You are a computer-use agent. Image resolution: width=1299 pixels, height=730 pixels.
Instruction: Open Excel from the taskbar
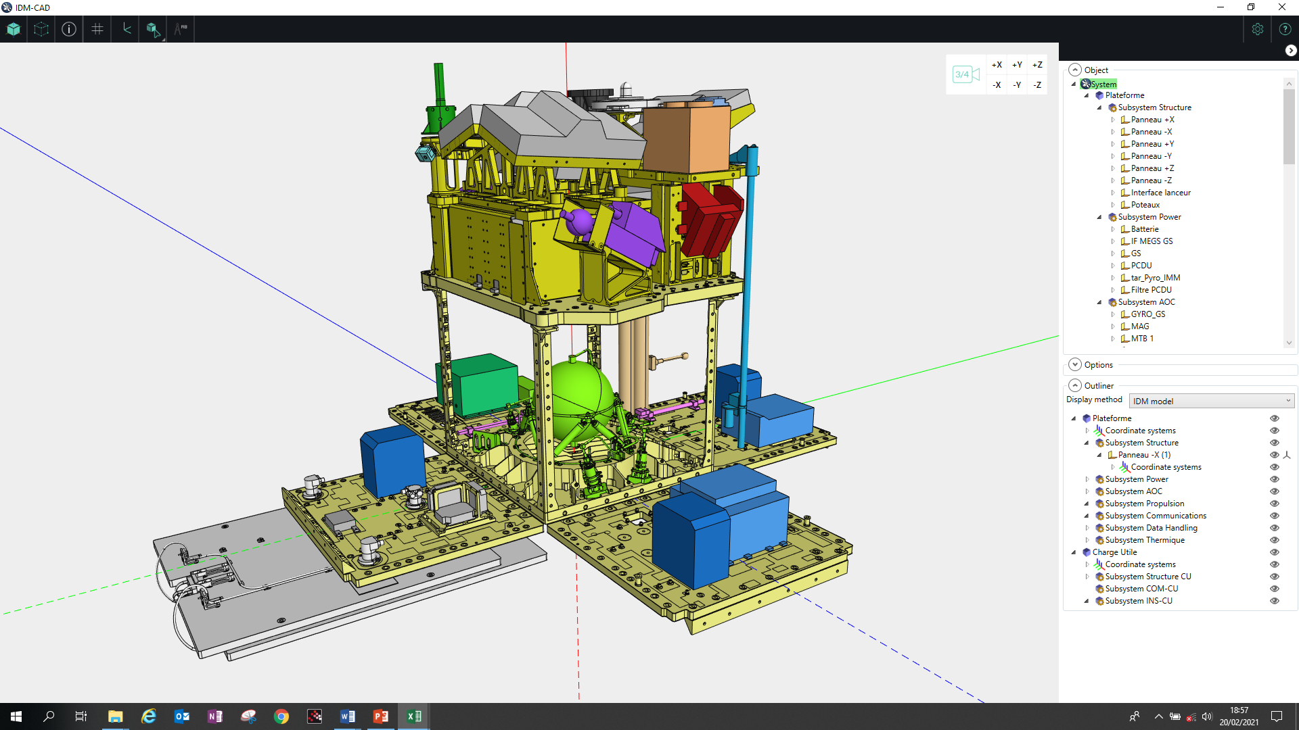414,716
